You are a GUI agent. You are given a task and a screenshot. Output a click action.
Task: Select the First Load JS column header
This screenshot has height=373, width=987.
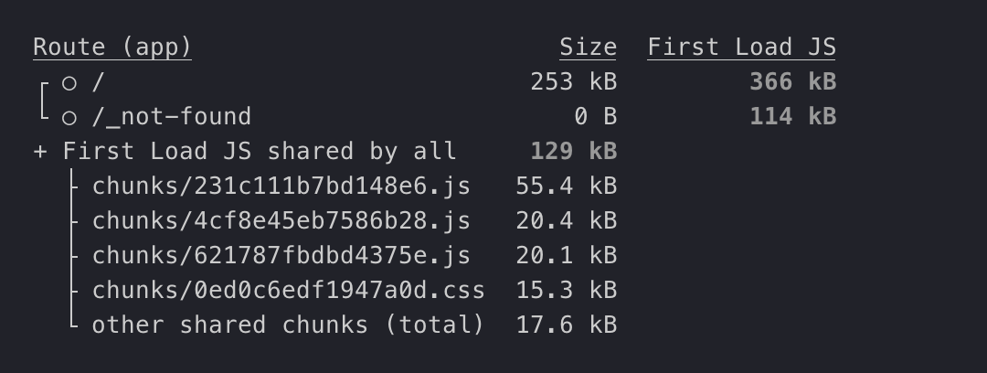(x=741, y=48)
